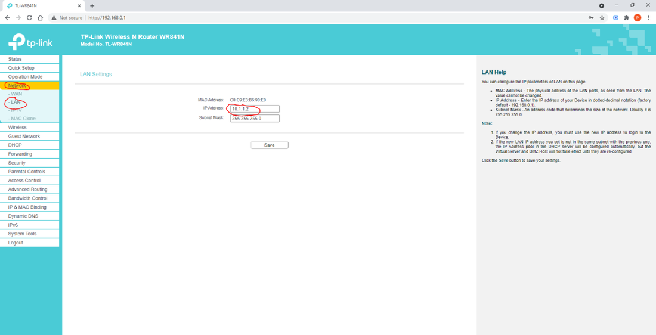This screenshot has height=335, width=656.
Task: Open the Bandwidth Control menu
Action: pyautogui.click(x=30, y=198)
